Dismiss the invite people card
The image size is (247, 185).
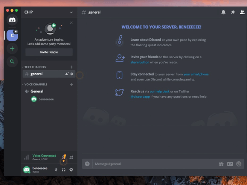coord(72,23)
